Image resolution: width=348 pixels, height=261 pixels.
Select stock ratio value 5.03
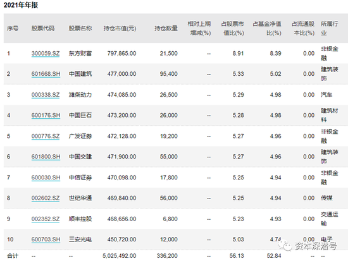click(x=238, y=240)
